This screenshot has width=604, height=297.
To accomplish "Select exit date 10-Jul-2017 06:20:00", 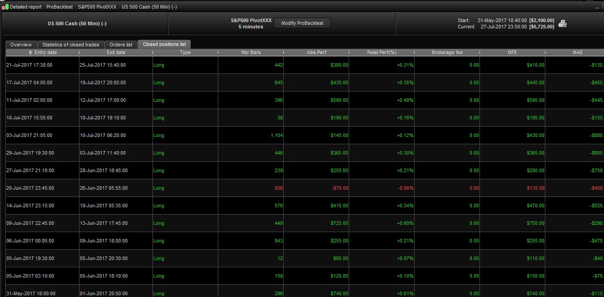I will click(103, 135).
